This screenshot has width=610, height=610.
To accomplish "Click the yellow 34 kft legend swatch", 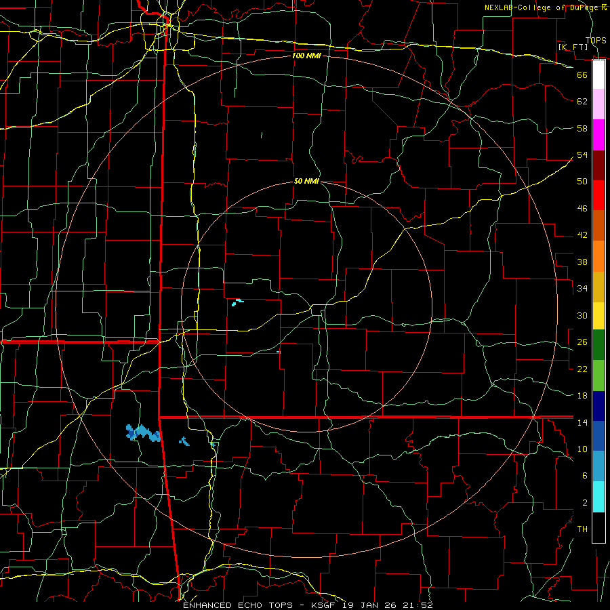I will (598, 316).
